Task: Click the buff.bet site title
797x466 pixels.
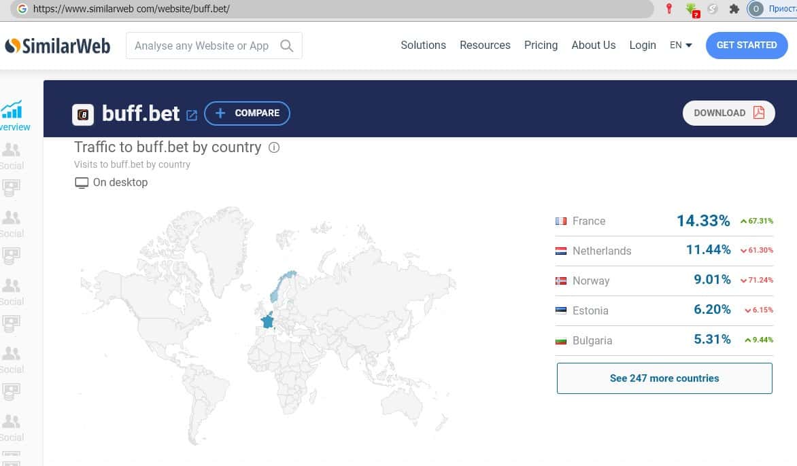Action: tap(141, 113)
